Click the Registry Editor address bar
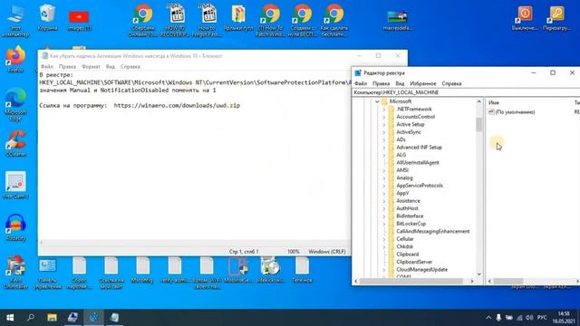 tap(466, 92)
